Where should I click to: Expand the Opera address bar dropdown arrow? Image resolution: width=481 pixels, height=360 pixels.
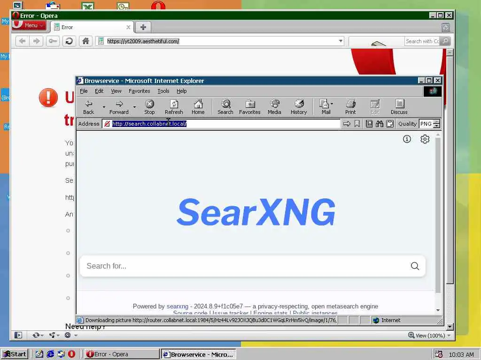[341, 41]
